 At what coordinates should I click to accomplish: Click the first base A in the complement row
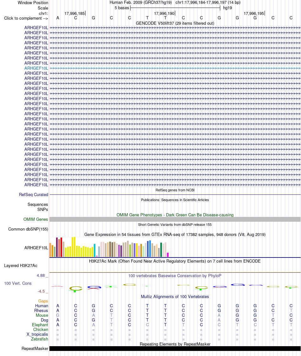58,18
